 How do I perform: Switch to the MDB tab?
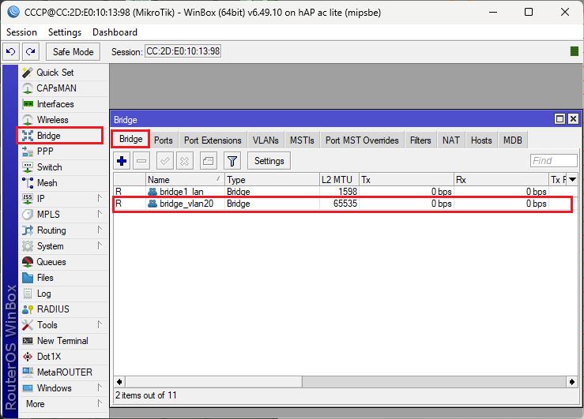point(513,140)
